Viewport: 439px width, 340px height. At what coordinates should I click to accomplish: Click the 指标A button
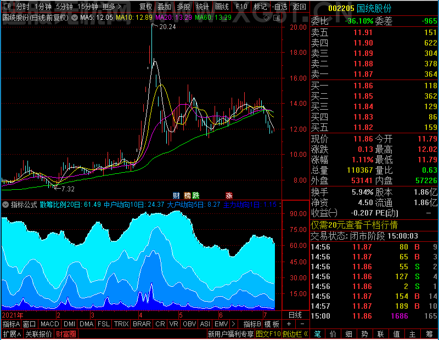(x=11, y=324)
